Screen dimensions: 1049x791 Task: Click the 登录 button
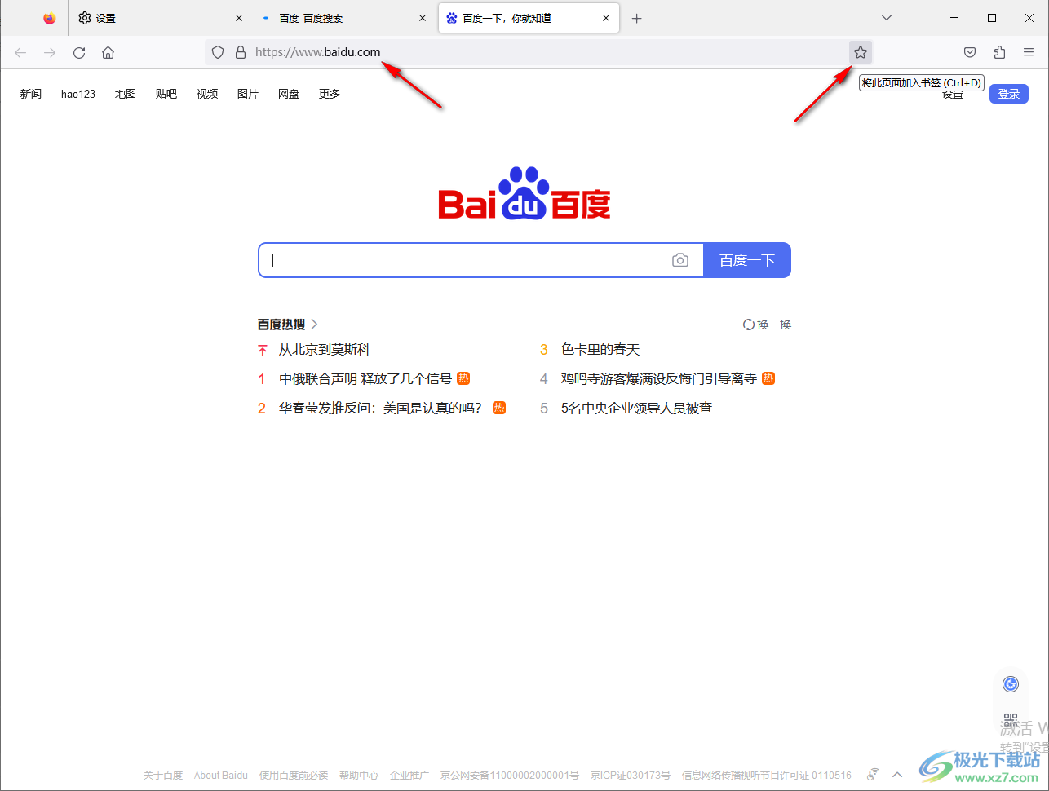1009,94
